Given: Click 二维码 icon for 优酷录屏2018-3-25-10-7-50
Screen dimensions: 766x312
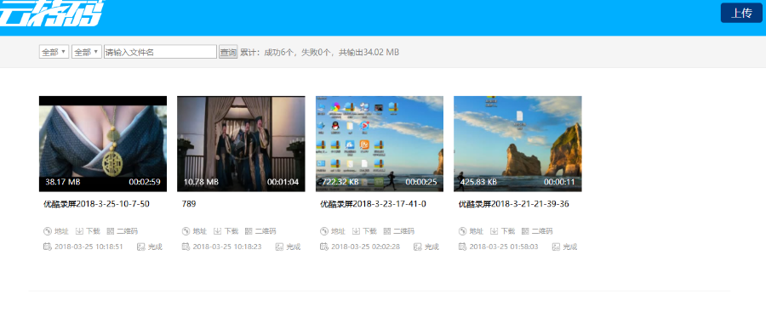Looking at the screenshot, I should point(110,231).
